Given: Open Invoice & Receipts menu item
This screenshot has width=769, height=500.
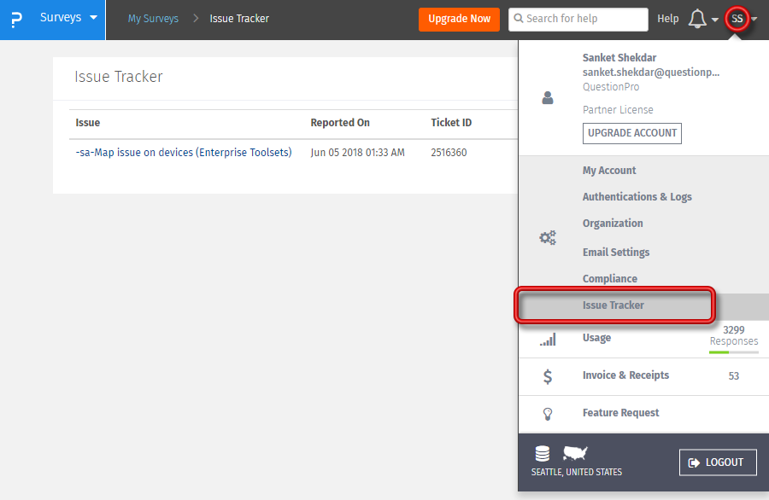Looking at the screenshot, I should tap(625, 375).
